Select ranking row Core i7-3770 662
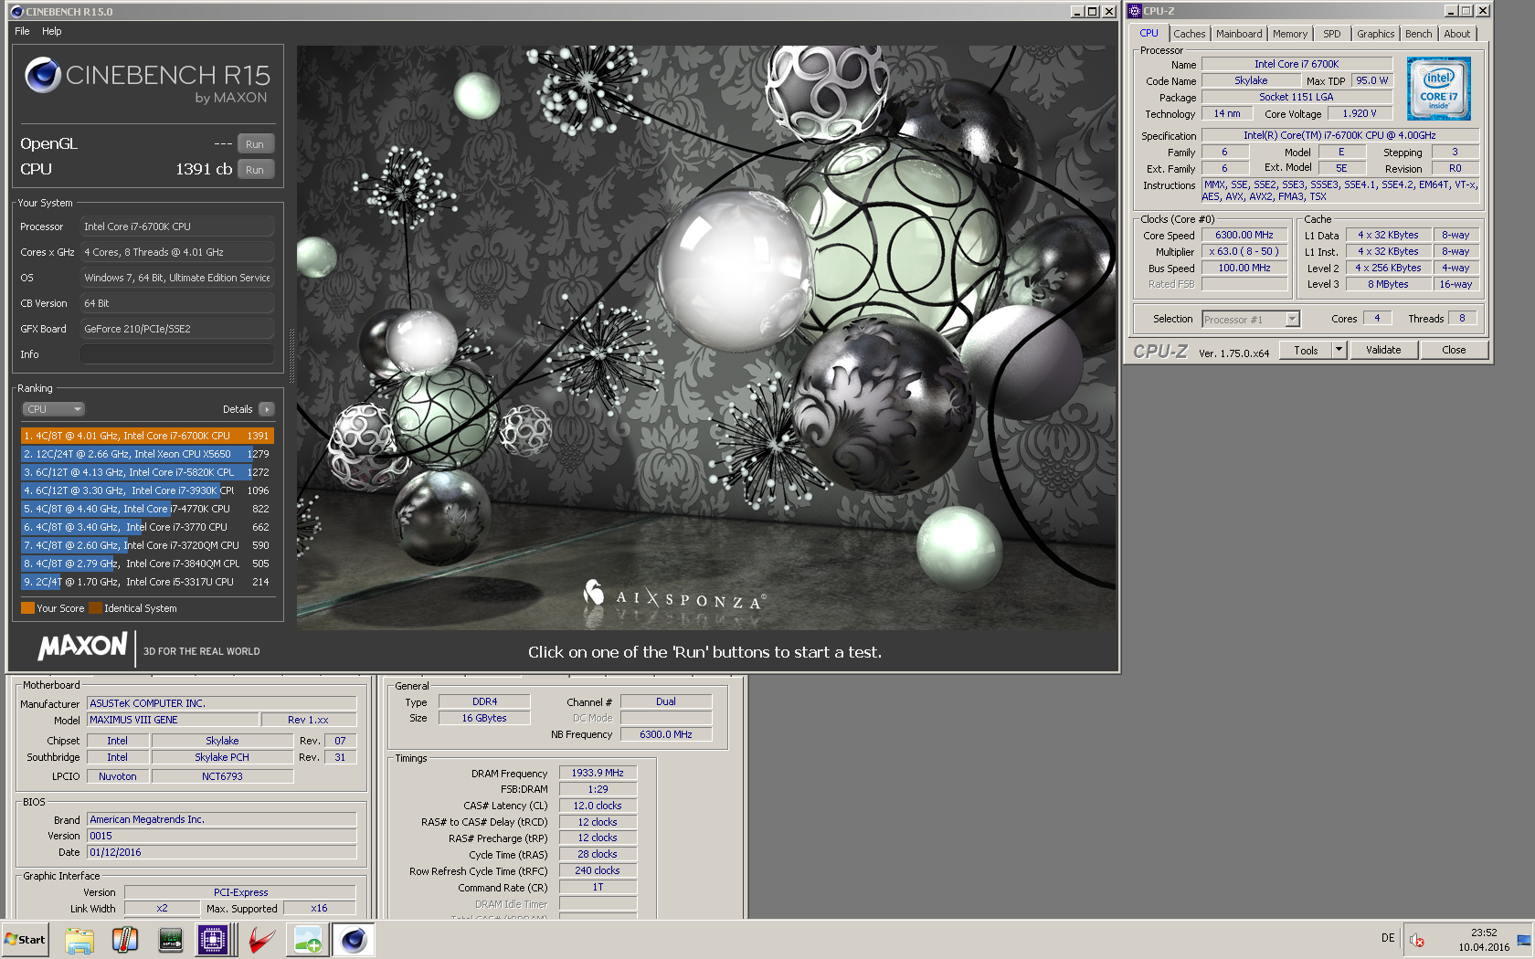The height and width of the screenshot is (959, 1535). (147, 527)
